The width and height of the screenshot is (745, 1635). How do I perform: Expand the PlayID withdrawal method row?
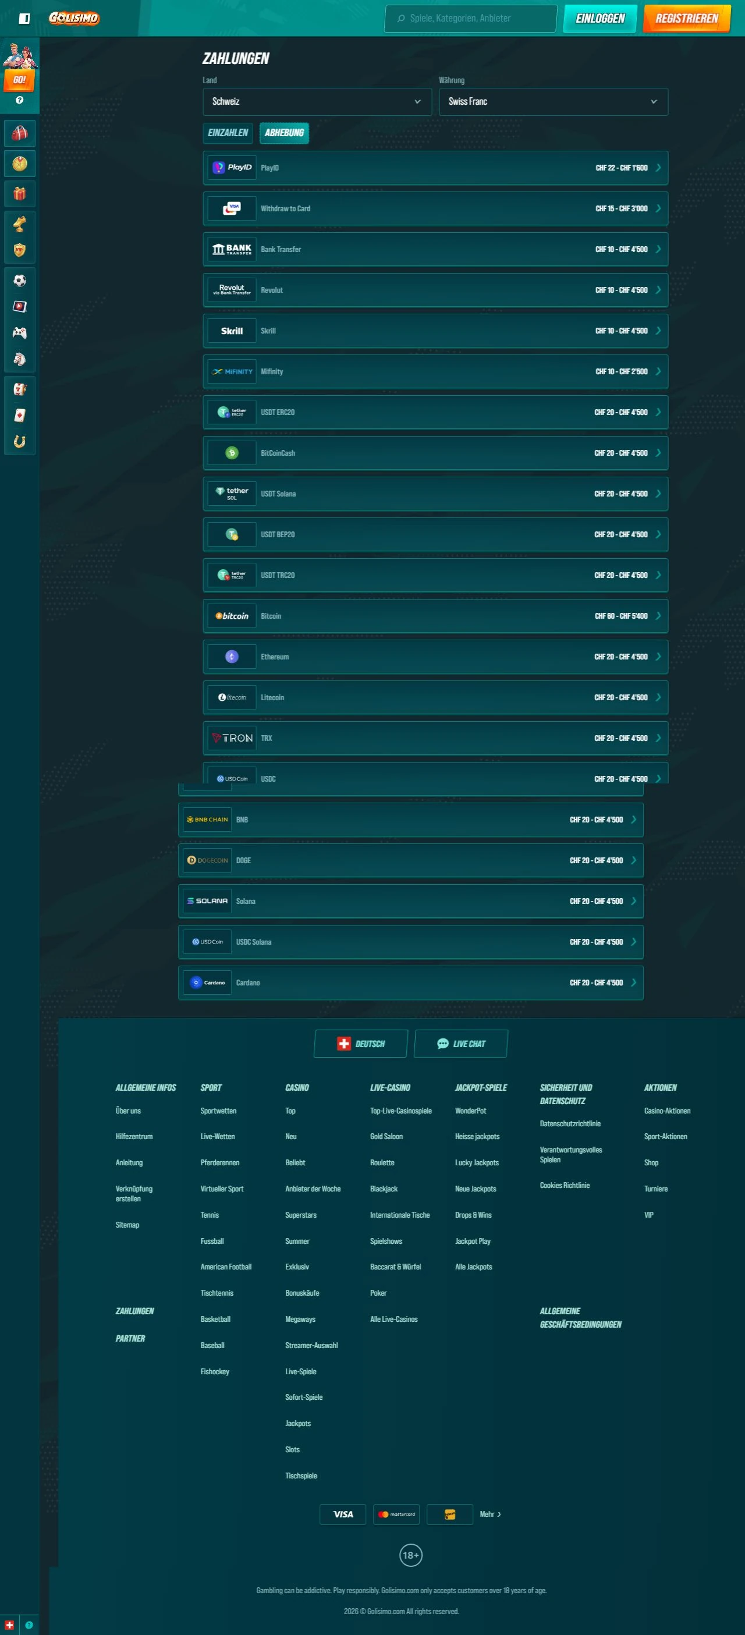coord(435,168)
